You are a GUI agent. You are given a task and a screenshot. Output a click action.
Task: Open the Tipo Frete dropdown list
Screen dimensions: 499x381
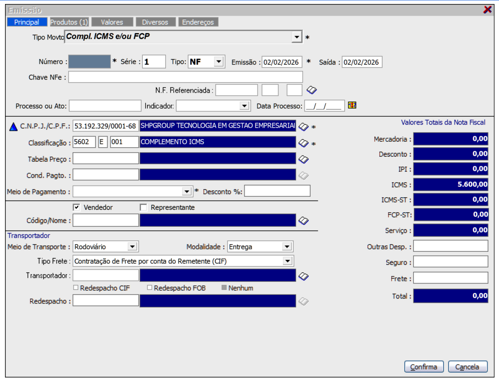(288, 261)
